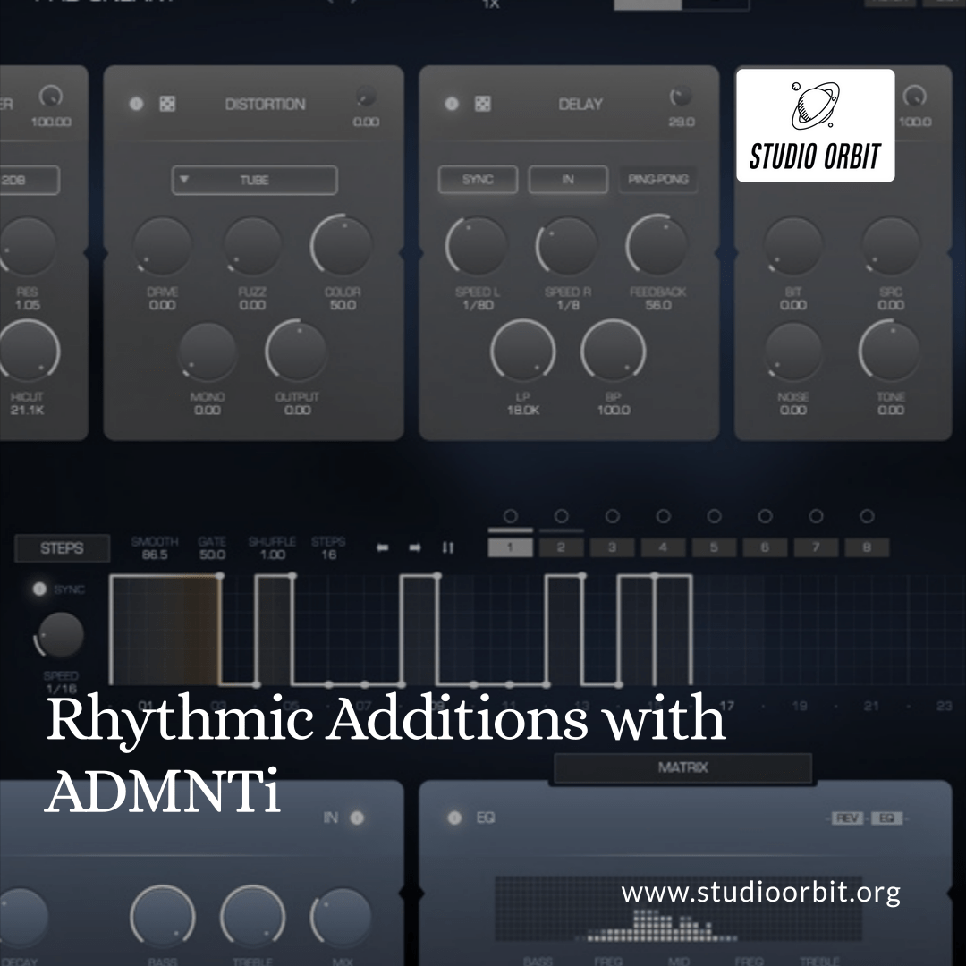Click the info icon on the Delay header
966x966 pixels.
pos(453,104)
